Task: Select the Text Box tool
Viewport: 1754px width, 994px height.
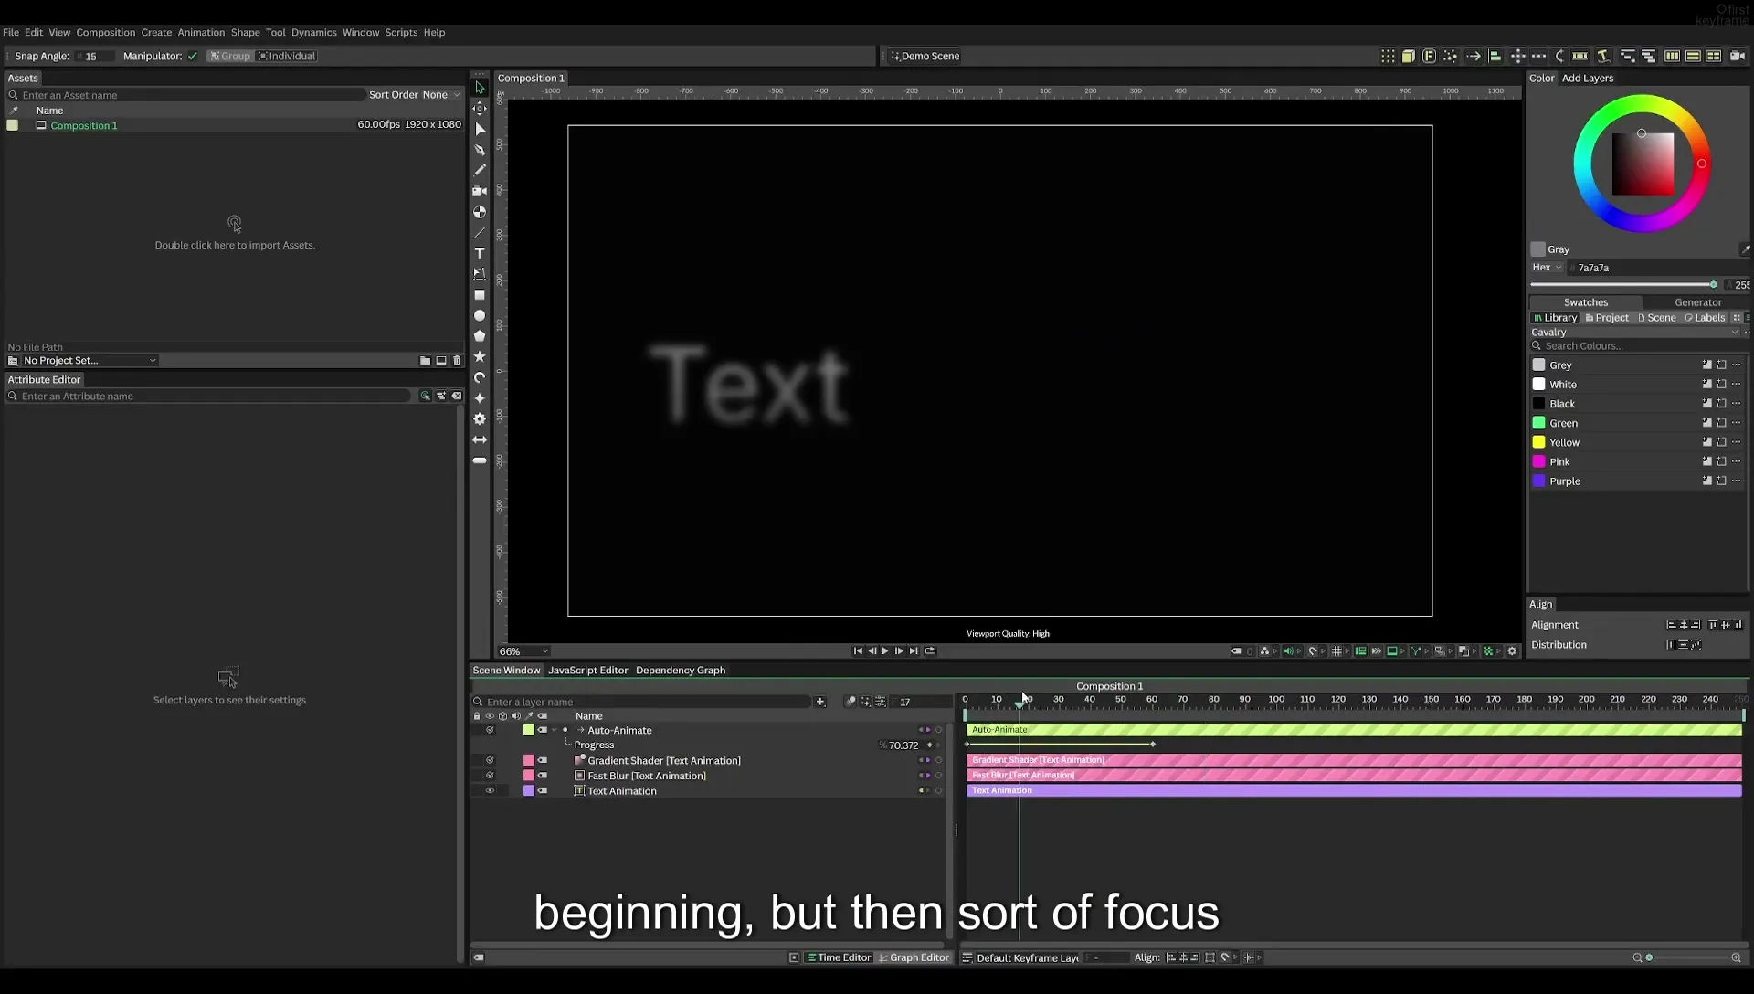Action: (480, 274)
